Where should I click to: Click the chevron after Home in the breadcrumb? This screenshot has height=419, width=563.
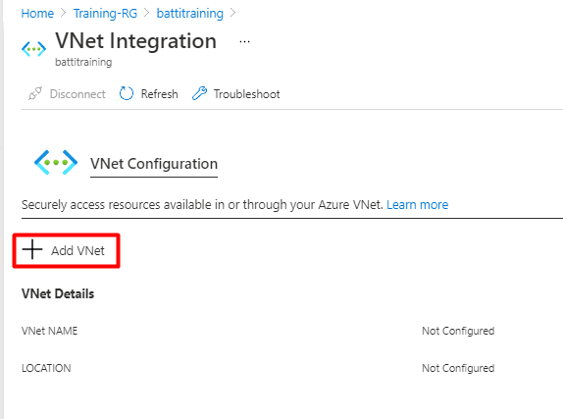click(x=64, y=14)
